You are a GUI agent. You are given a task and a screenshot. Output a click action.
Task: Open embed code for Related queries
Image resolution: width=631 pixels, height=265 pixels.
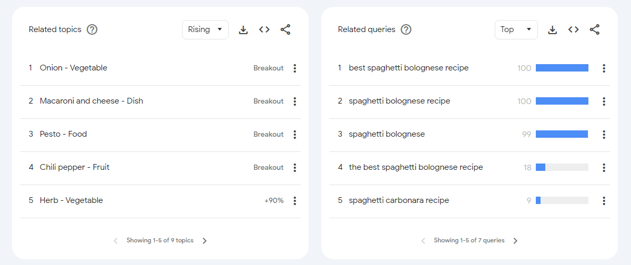pyautogui.click(x=574, y=30)
